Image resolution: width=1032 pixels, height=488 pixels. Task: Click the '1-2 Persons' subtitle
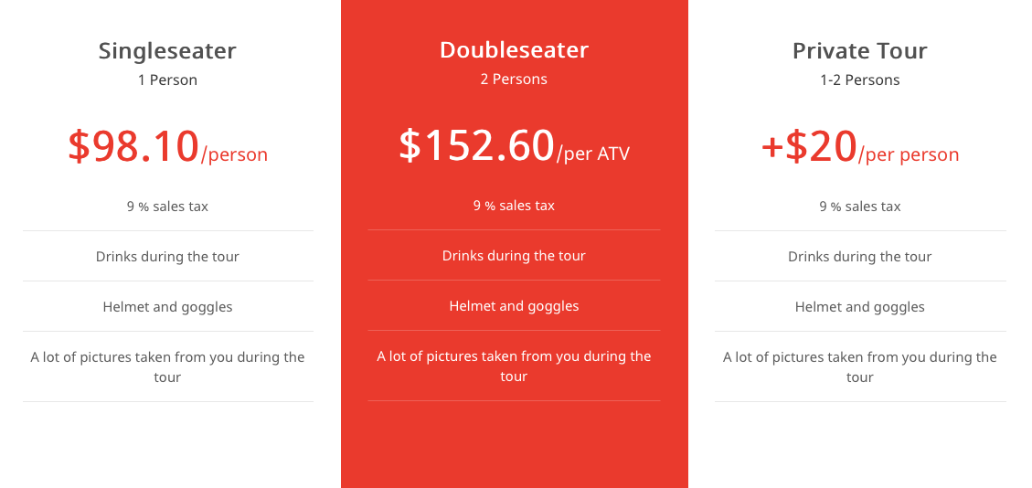tap(859, 80)
